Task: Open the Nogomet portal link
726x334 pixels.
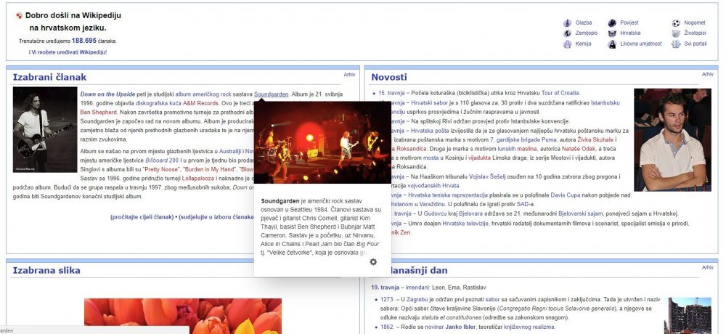Action: click(695, 23)
